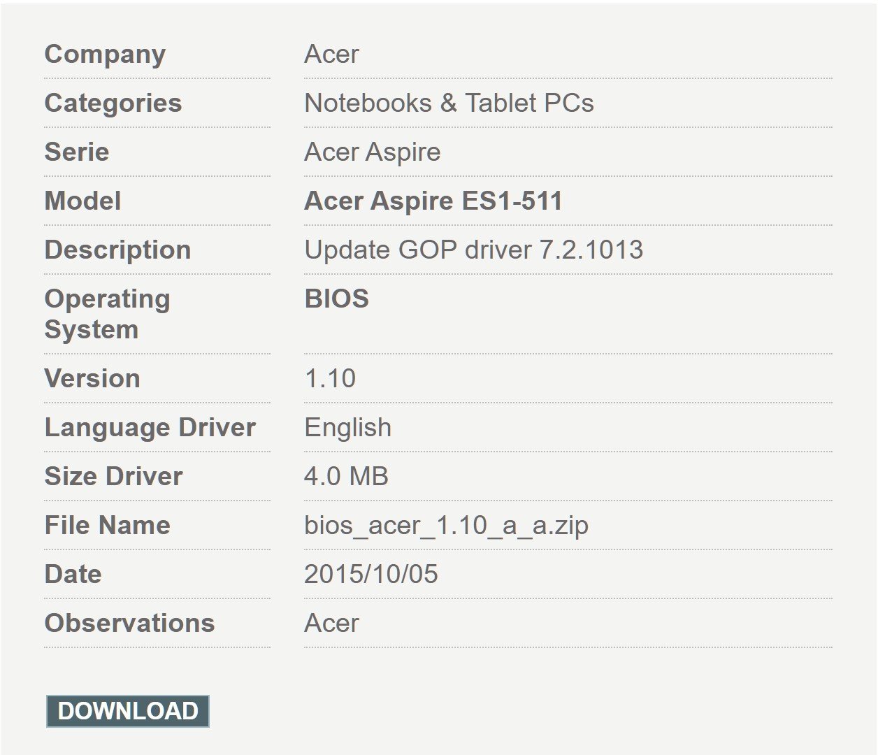This screenshot has height=755, width=878.
Task: Click the 'Notebooks & Tablet PCs' value
Action: tap(449, 103)
